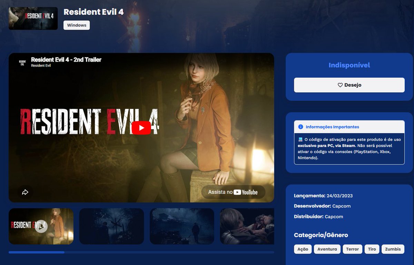The height and width of the screenshot is (265, 414).
Task: Add game to wishlist with Desejo button
Action: [x=349, y=85]
